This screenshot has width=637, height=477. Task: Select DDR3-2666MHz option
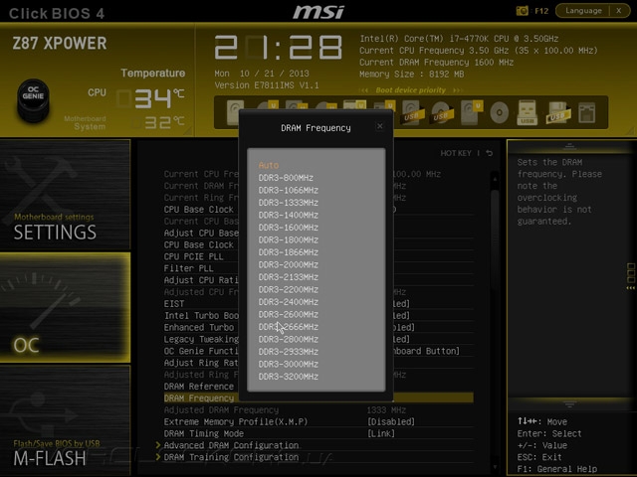288,327
